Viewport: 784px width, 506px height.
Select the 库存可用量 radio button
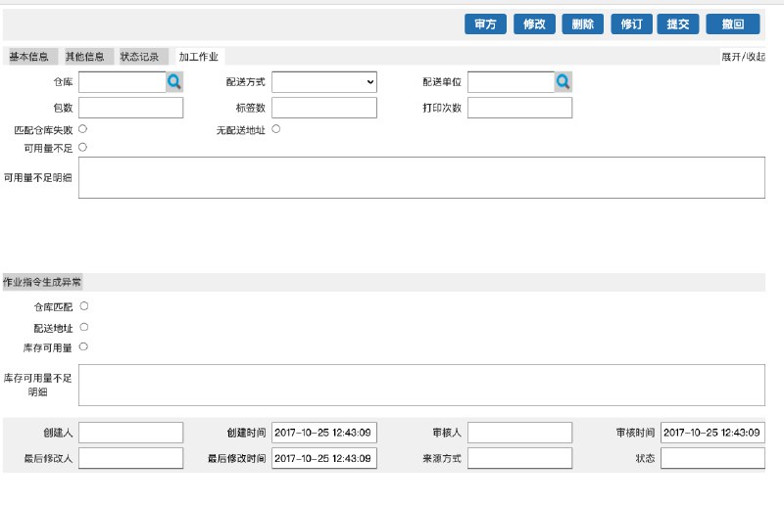point(83,346)
